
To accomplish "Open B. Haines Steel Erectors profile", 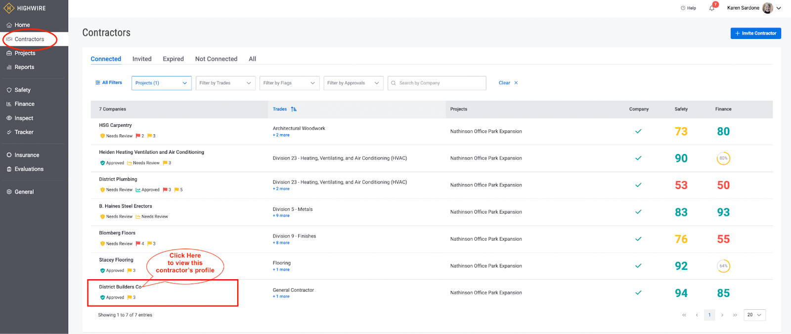I will 126,206.
